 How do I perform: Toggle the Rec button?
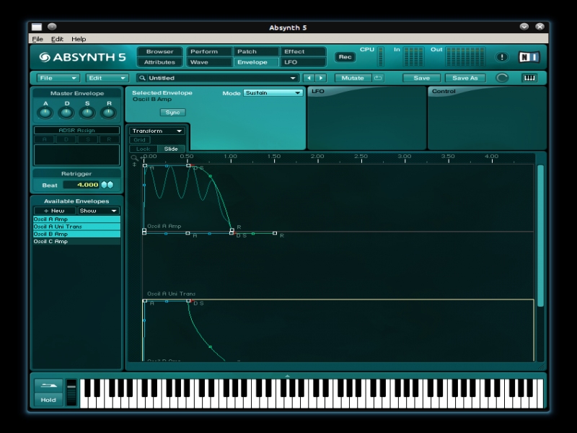pos(345,57)
